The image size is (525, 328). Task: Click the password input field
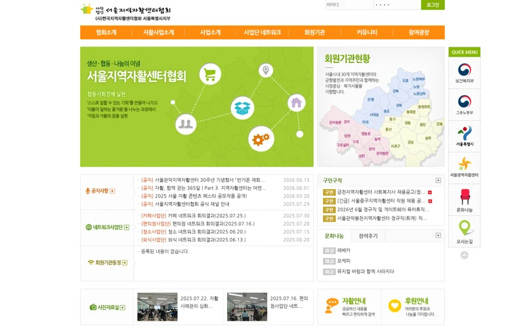coord(397,5)
